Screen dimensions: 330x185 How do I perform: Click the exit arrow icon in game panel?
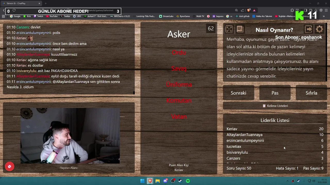(x=308, y=29)
